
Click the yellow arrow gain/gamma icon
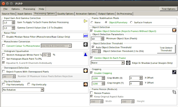(85, 21)
